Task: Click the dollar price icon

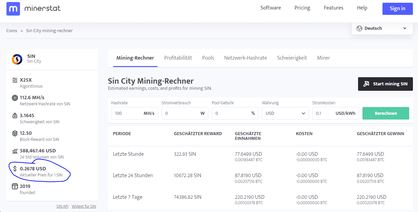Action: coord(15,169)
